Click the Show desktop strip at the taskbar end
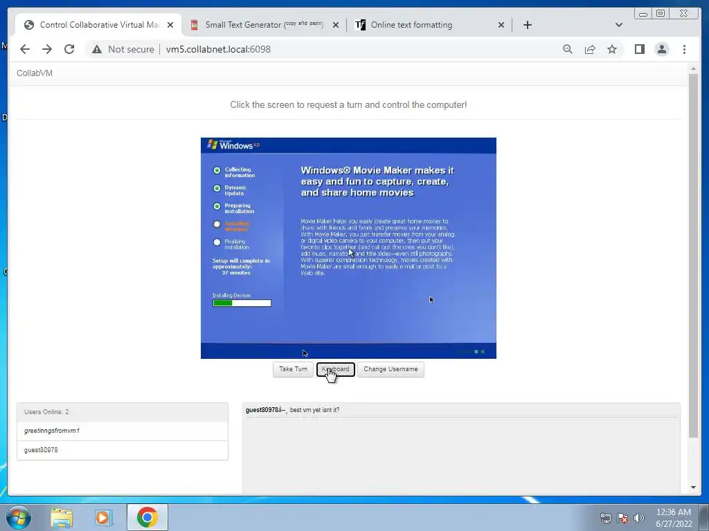This screenshot has width=709, height=531. [x=704, y=517]
